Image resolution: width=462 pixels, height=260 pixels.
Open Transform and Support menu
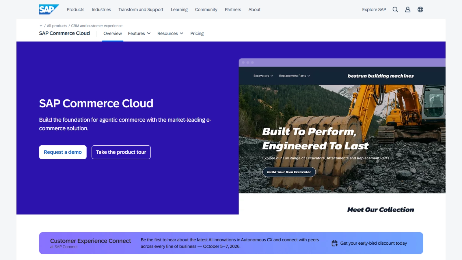[x=141, y=10]
